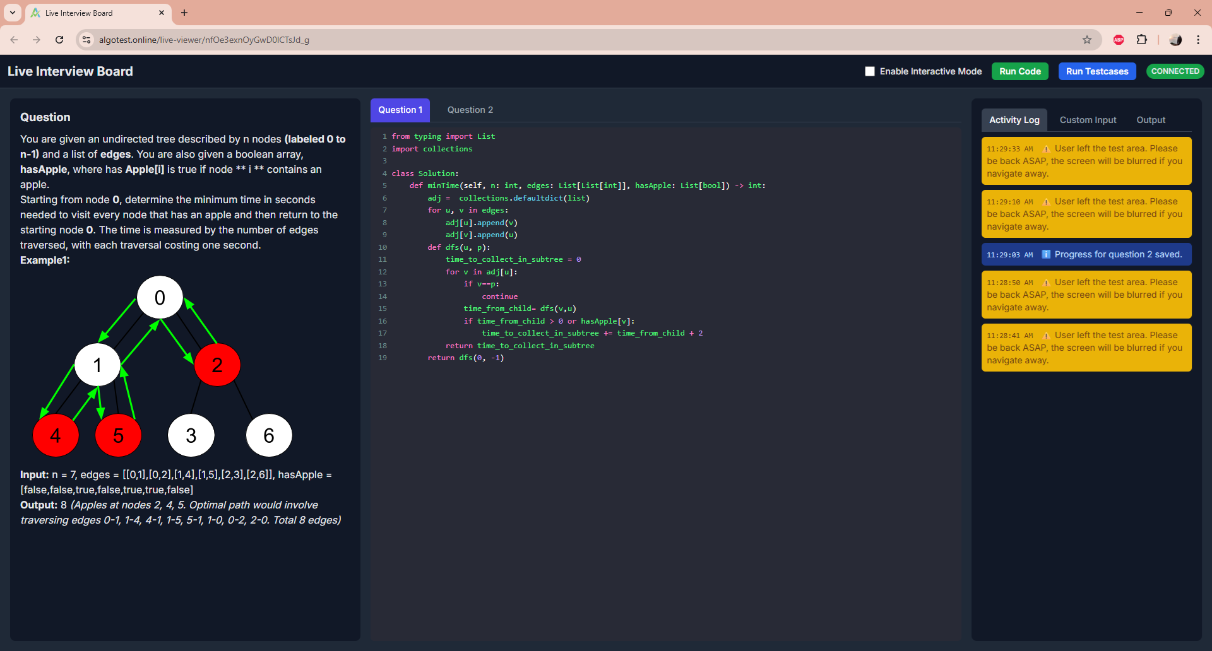Run Testcases for the solution
Viewport: 1212px width, 651px height.
(x=1096, y=71)
